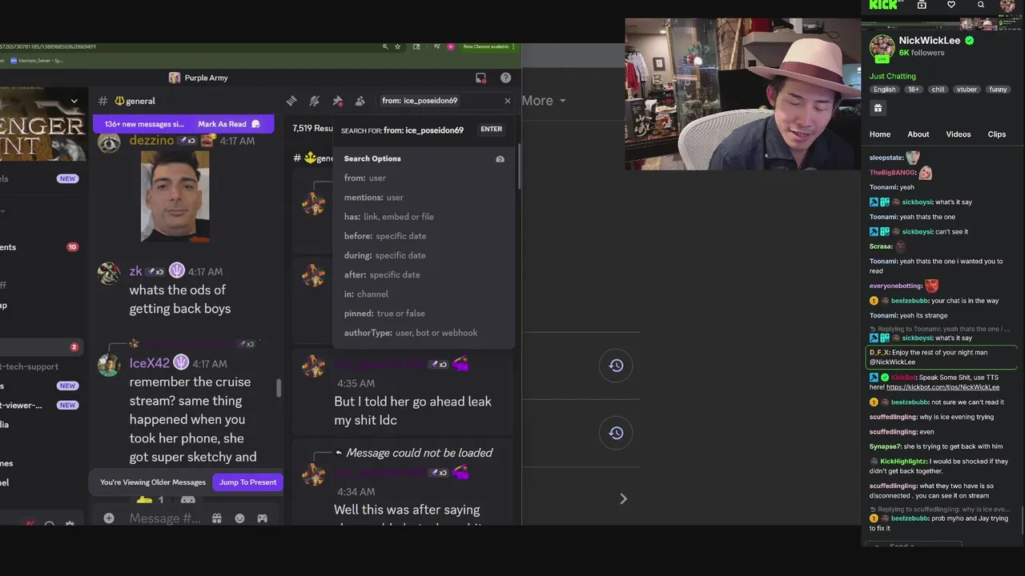Click the 'funny' tag on Kick channel
1025x576 pixels.
pyautogui.click(x=998, y=90)
